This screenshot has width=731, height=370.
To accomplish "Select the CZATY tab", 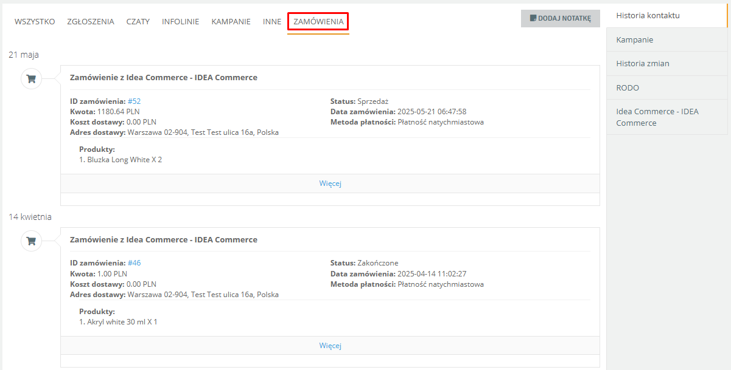I will [x=138, y=21].
